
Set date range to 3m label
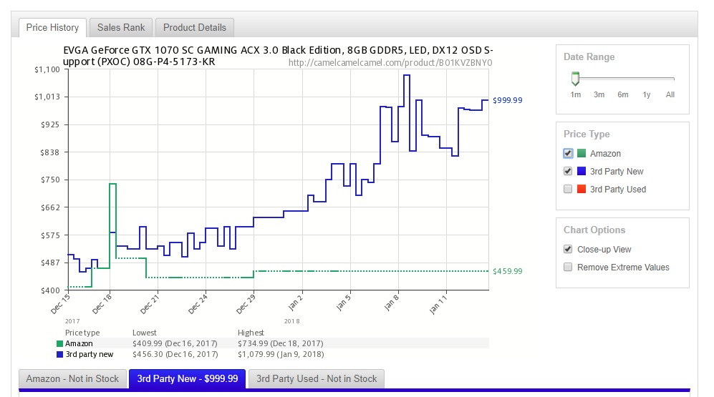click(x=599, y=94)
